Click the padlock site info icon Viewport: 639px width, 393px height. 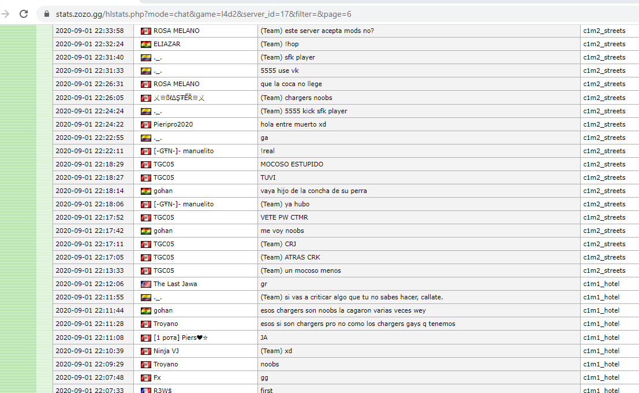pos(46,14)
